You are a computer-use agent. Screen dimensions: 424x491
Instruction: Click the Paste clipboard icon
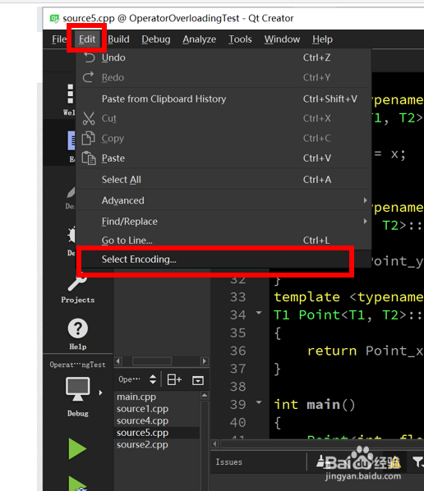[x=89, y=158]
